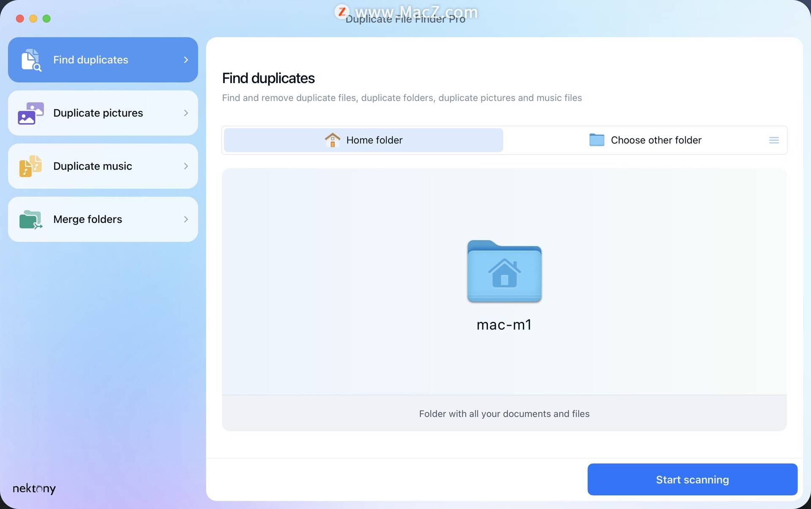Select the Merge folders tool icon
The width and height of the screenshot is (811, 509).
[x=30, y=219]
